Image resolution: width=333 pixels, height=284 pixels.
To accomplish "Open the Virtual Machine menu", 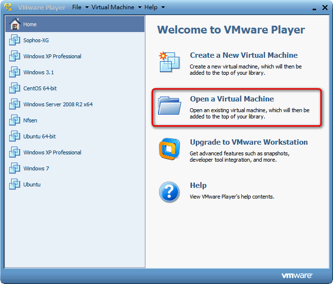I will tap(113, 7).
